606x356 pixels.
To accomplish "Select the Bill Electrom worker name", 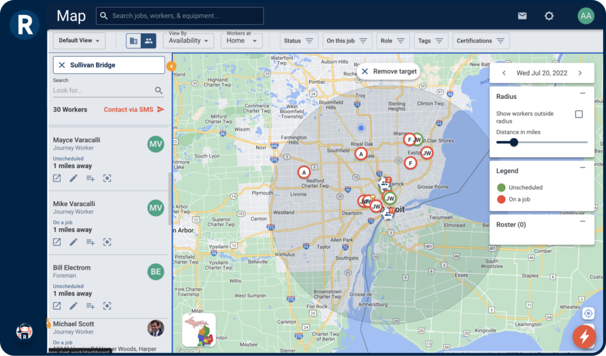I will point(72,267).
